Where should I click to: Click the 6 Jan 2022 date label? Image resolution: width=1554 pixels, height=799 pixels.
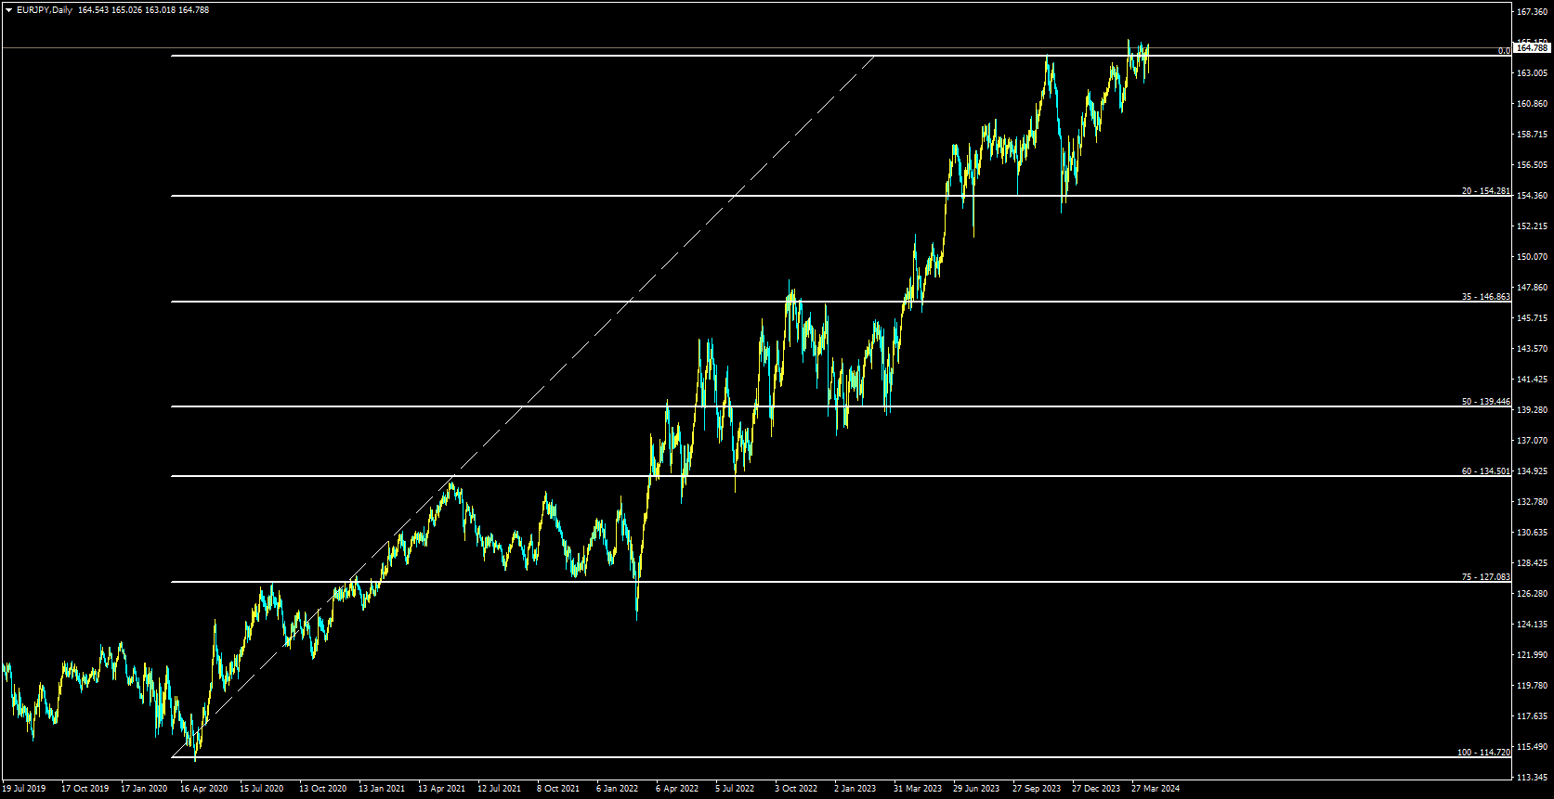618,789
